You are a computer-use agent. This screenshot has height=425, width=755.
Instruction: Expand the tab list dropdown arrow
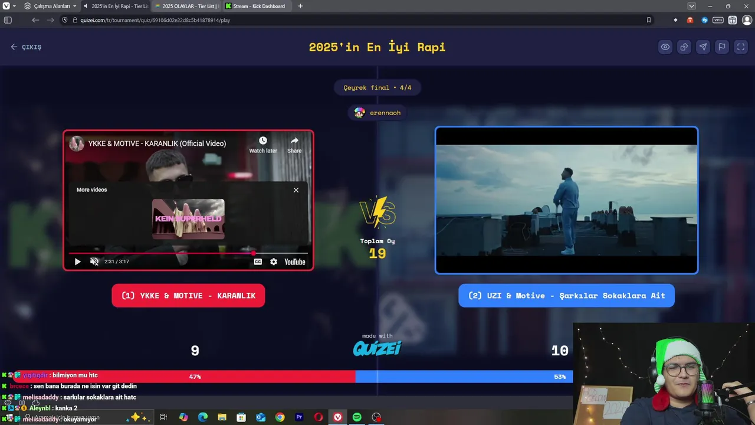pos(692,6)
